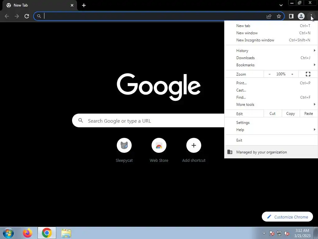The image size is (318, 239).
Task: Close the New Tab tab
Action: coord(72,5)
